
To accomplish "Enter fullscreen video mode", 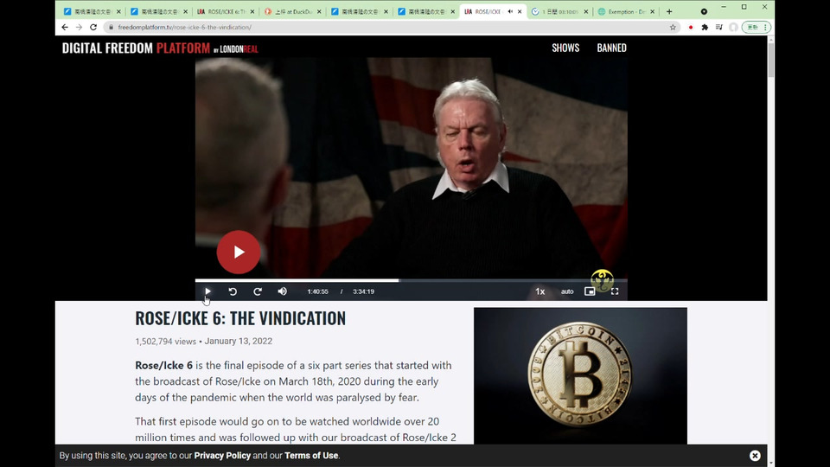I will coord(615,291).
